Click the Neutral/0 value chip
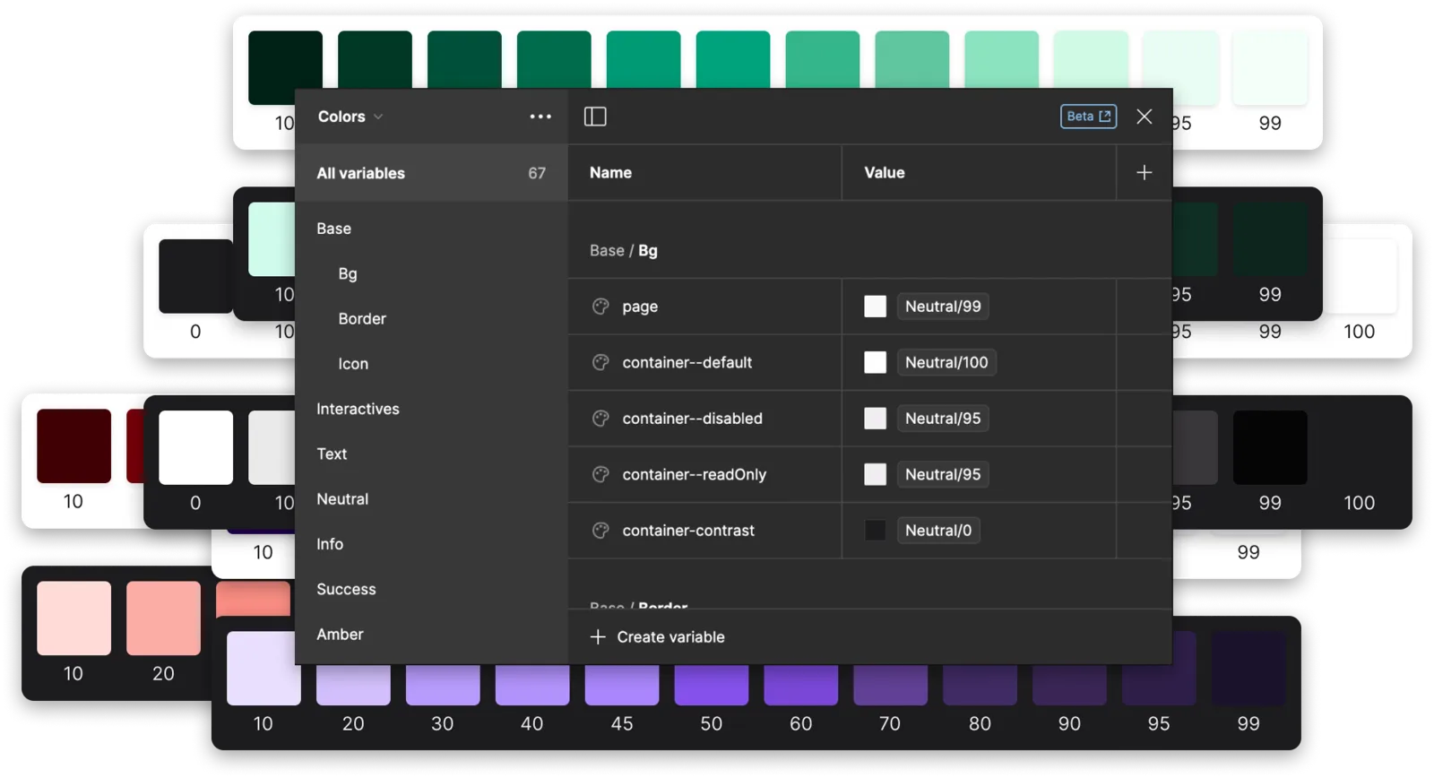Screen dimensions: 1434x778 (x=938, y=531)
